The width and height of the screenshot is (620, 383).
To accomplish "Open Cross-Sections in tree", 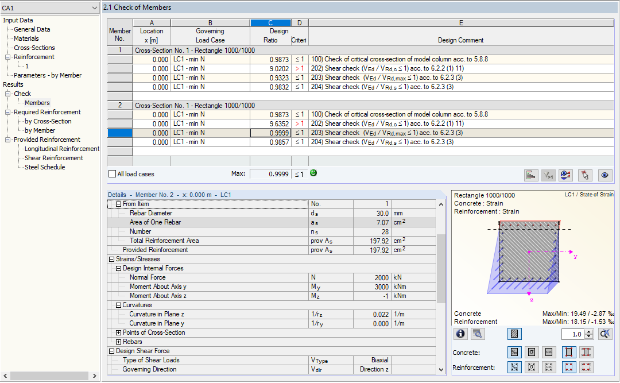I will coord(34,48).
